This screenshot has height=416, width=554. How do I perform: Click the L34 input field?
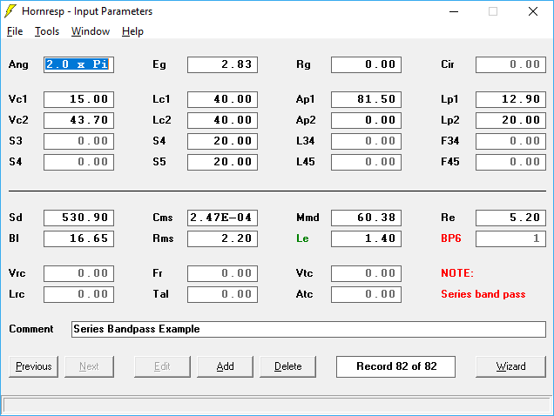367,141
